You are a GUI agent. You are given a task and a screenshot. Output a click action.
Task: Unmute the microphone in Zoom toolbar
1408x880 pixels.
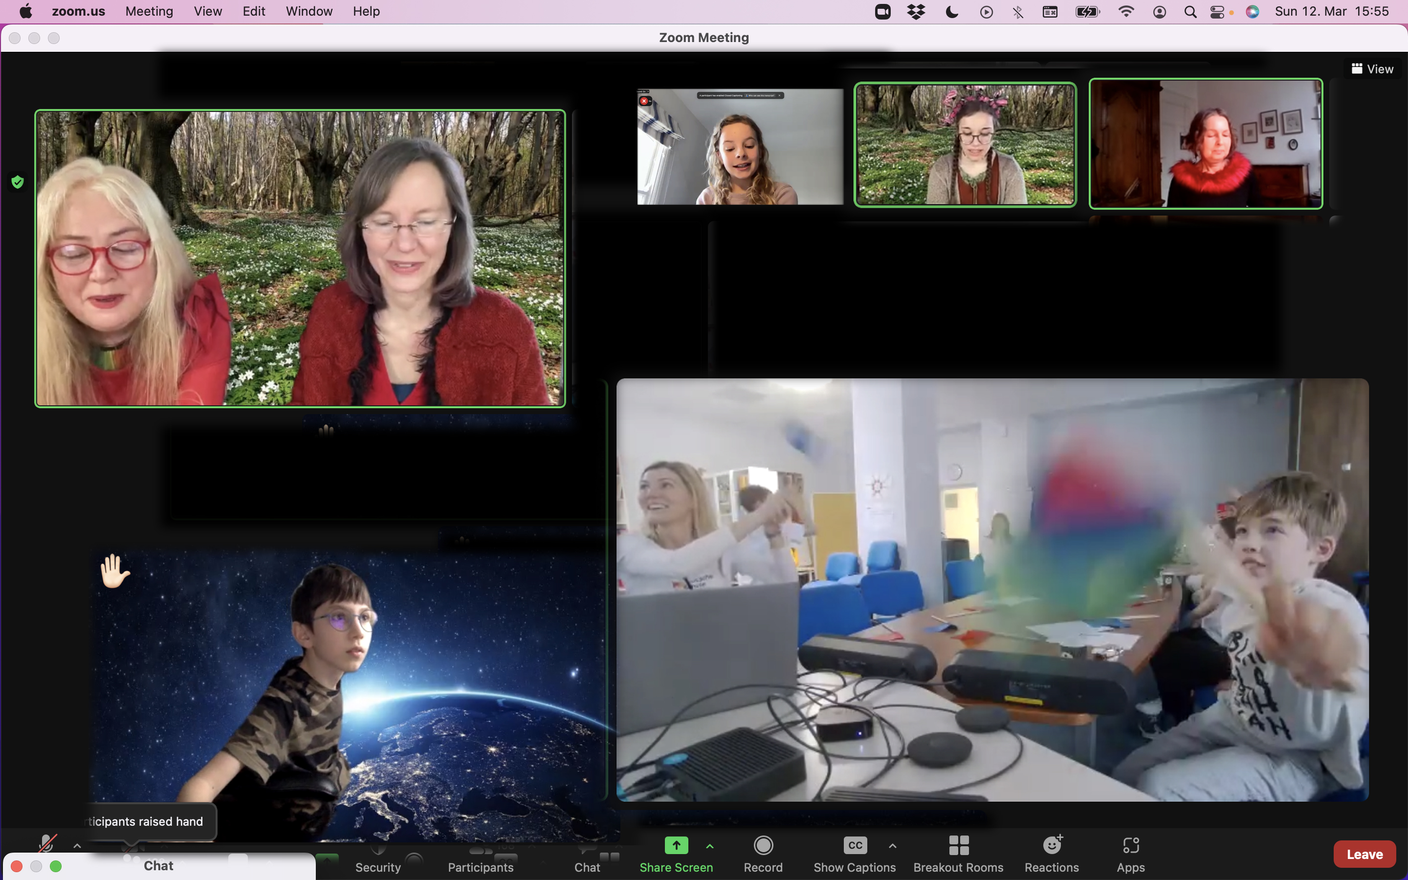[x=46, y=843]
